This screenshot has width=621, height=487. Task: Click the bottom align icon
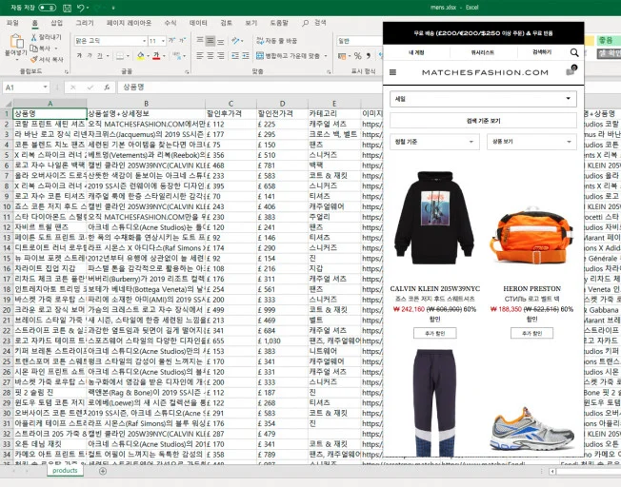coord(221,40)
